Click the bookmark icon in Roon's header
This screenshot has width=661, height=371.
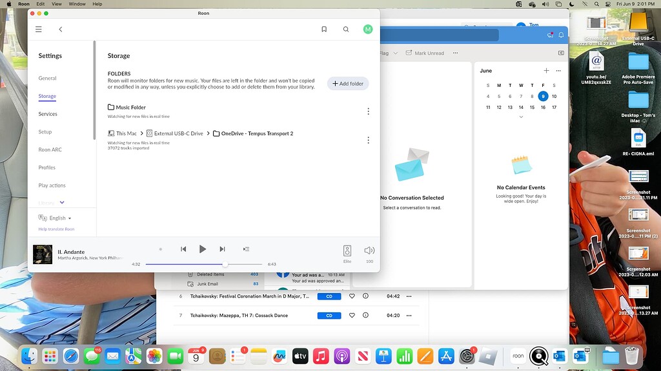tap(323, 29)
